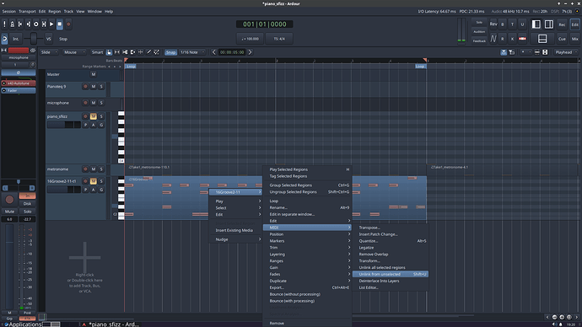Toggle follow playhead icon in toolbar
The height and width of the screenshot is (327, 582).
point(504,52)
